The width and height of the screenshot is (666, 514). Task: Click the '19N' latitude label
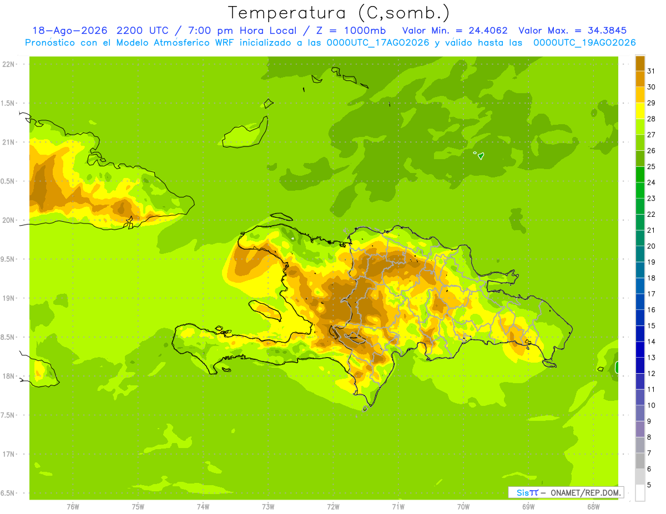click(8, 298)
